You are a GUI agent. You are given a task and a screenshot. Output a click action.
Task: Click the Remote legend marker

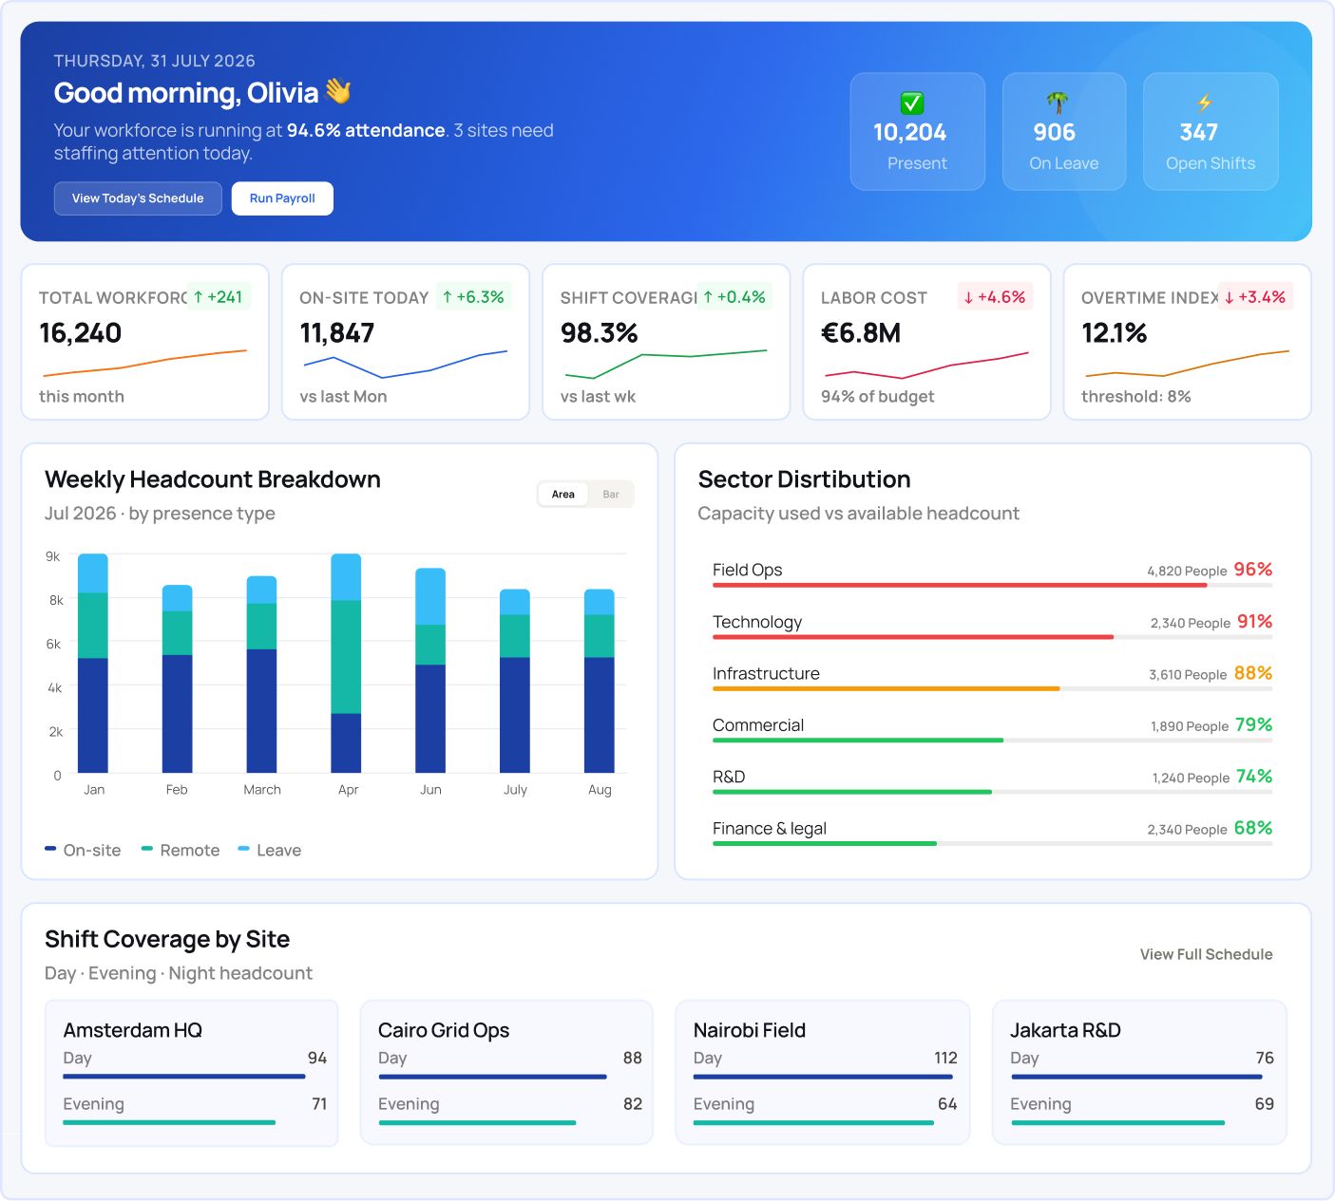pos(147,849)
